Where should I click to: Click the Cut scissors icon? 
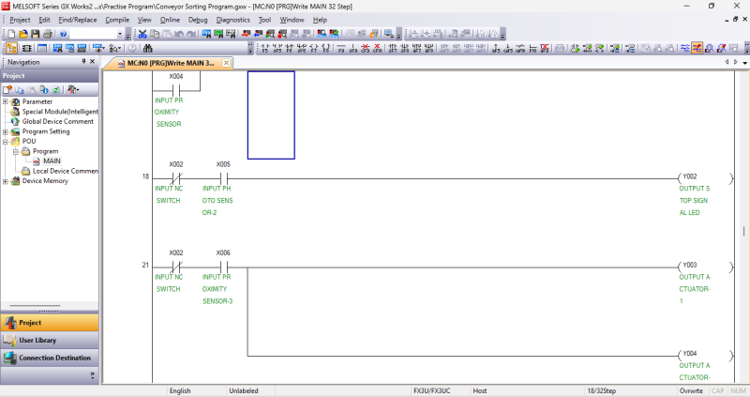tap(142, 34)
